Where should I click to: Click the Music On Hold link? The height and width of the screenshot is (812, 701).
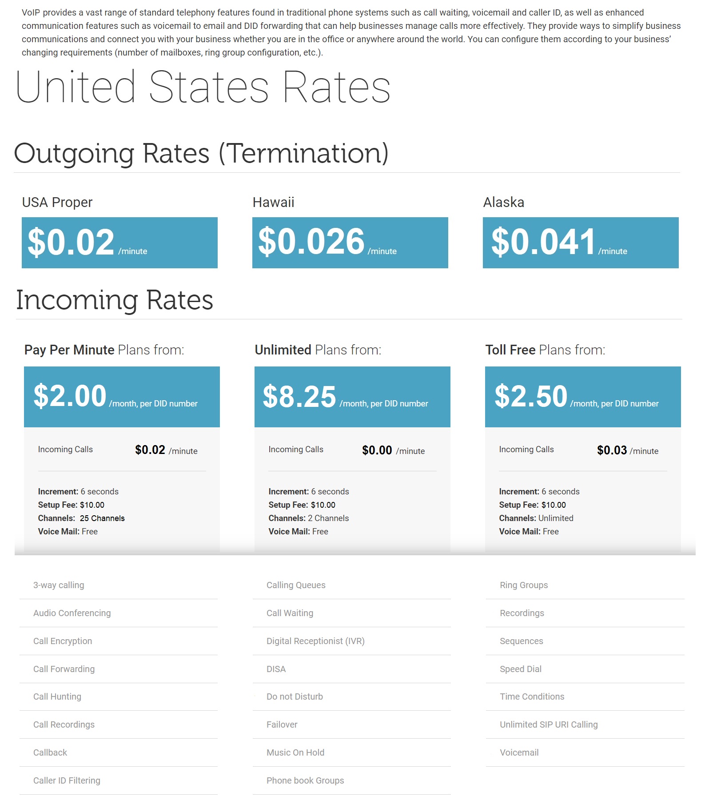tap(295, 752)
